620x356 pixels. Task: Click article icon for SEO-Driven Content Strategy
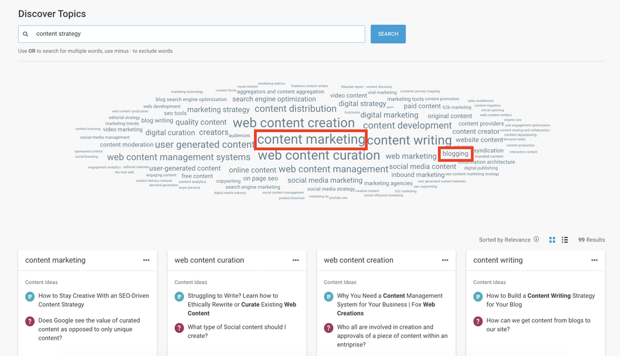(x=30, y=297)
